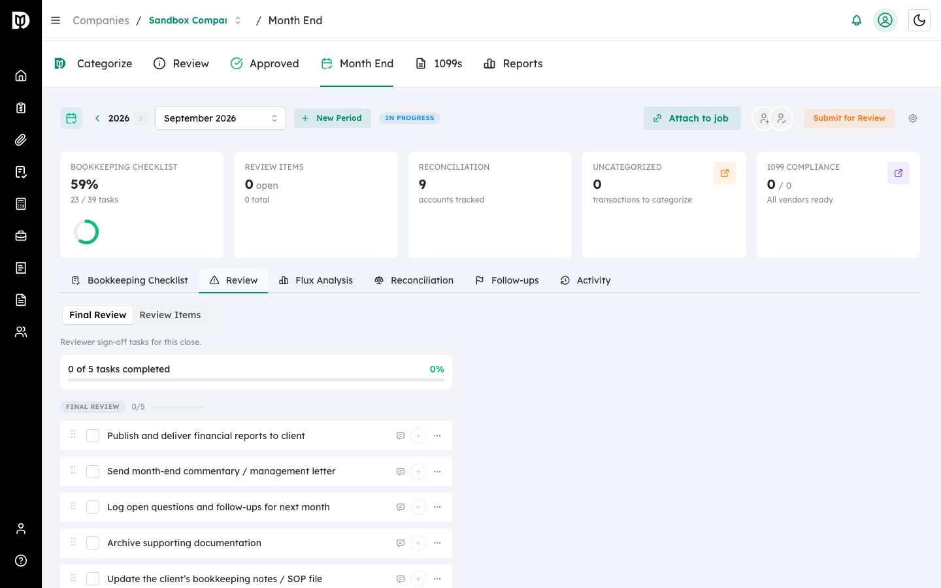Go to previous year 2025 chevron

tap(97, 118)
